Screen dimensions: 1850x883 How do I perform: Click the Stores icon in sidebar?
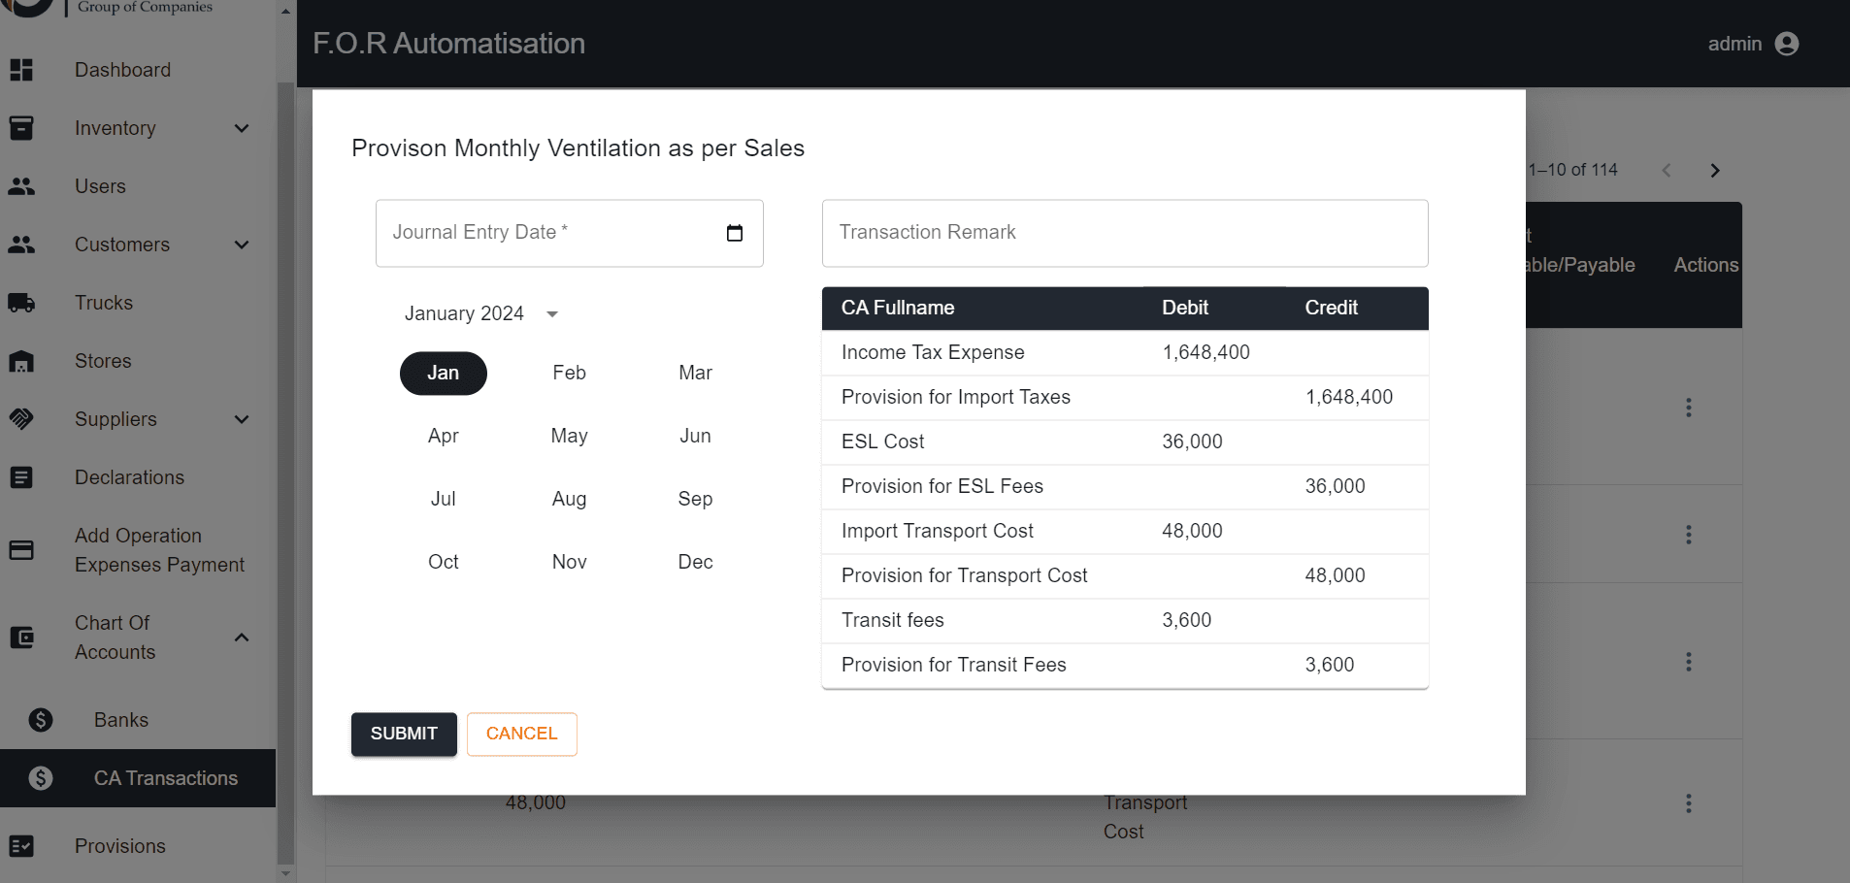pos(21,361)
